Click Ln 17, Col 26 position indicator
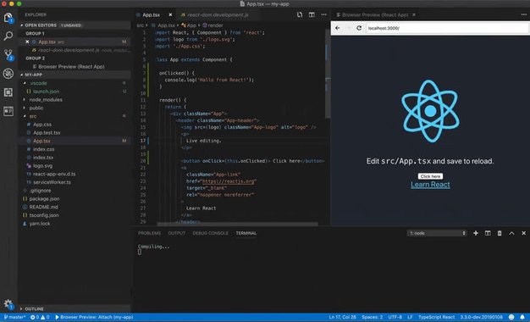 tap(342, 317)
